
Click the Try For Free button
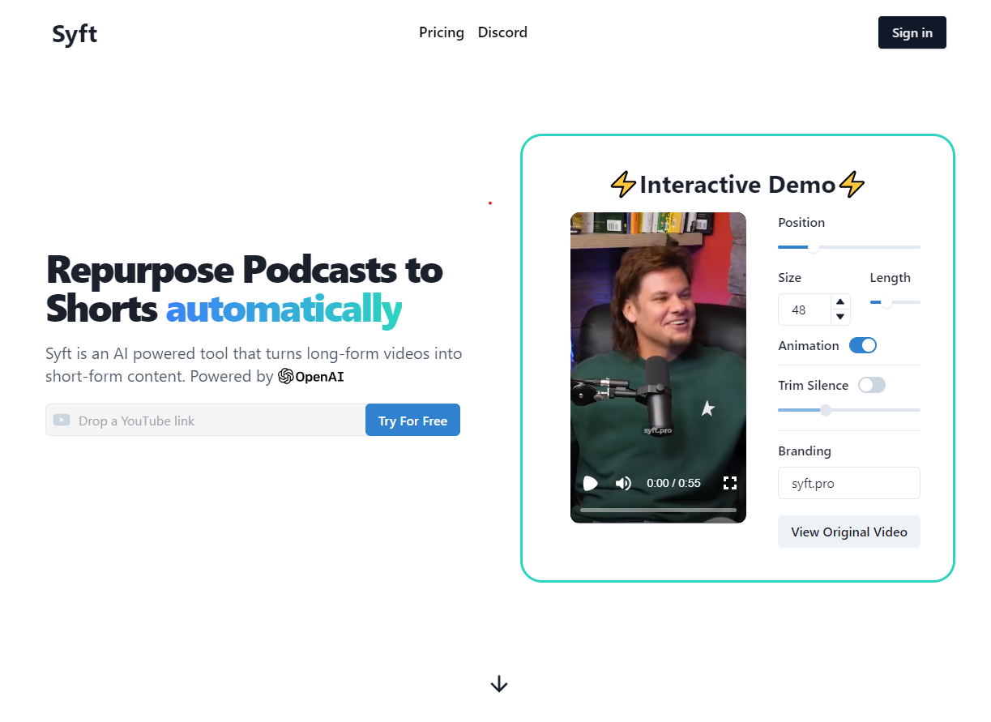[412, 420]
